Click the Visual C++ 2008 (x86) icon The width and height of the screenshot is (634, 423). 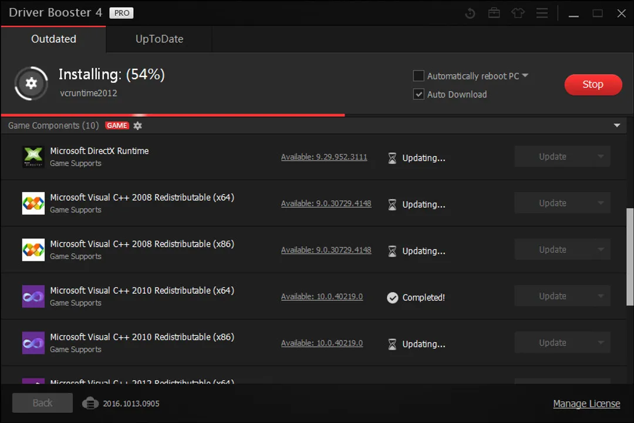pos(33,250)
